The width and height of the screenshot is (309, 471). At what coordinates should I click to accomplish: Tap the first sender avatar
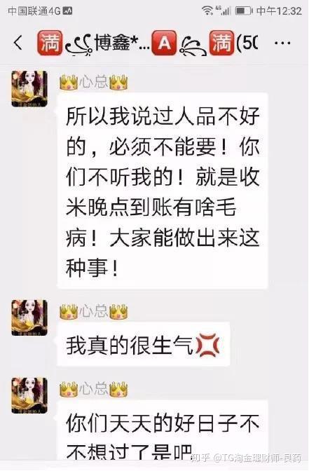29,88
